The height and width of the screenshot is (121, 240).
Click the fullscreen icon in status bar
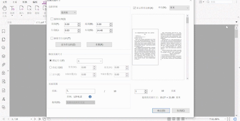[229, 119]
